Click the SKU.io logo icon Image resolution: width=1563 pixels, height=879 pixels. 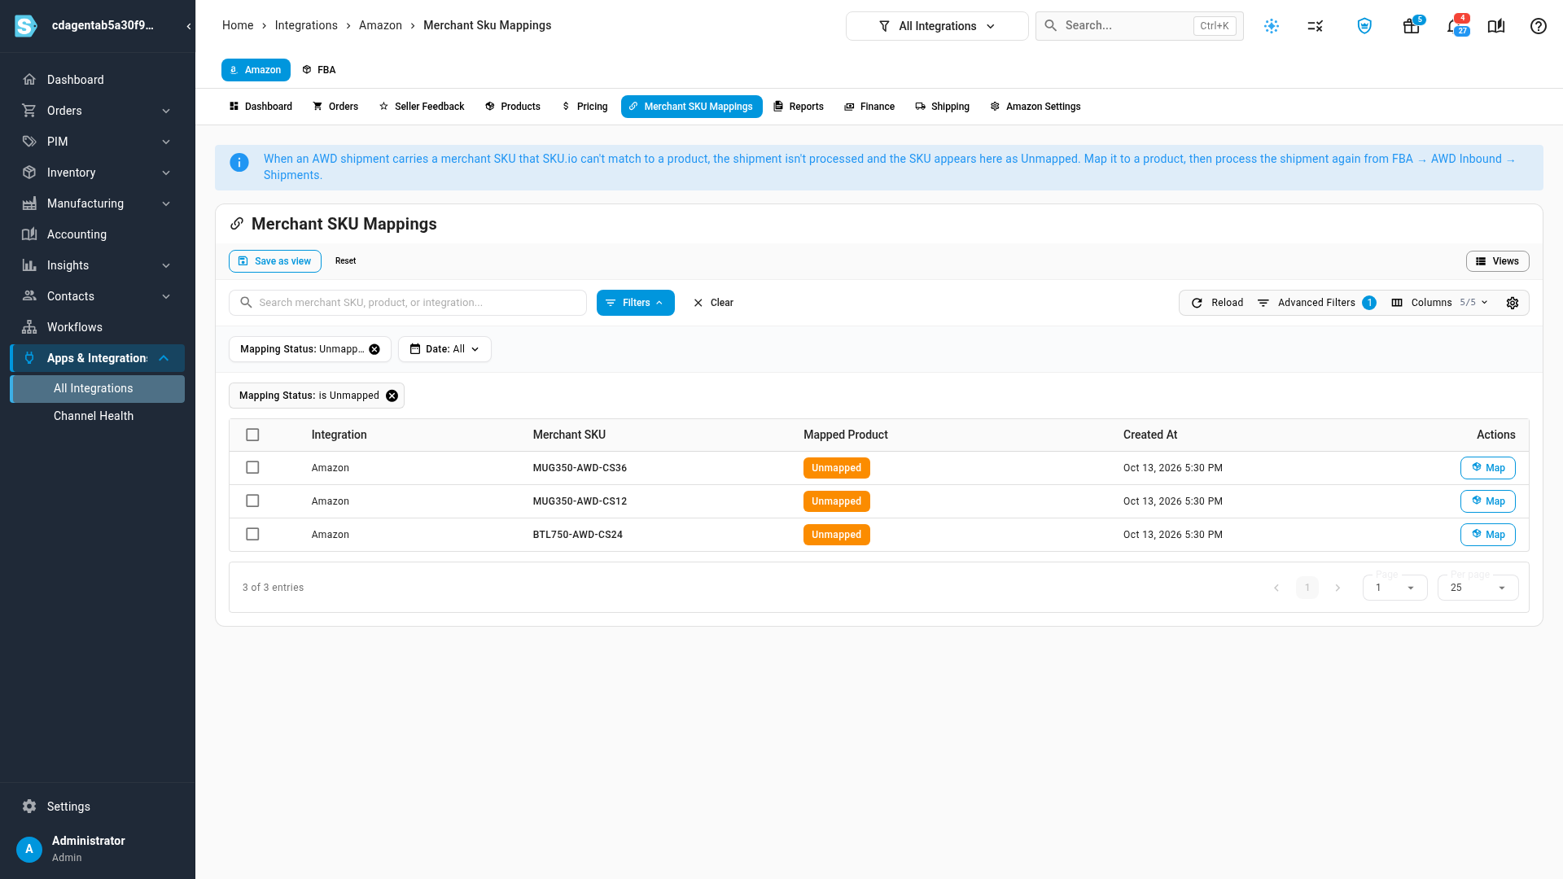26,26
